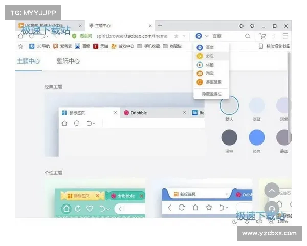Choose 百度 in the search engine list

point(211,47)
